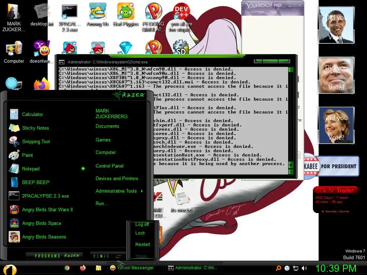Open the Dev-C++ 'you all are too stupid' icon

181,17
